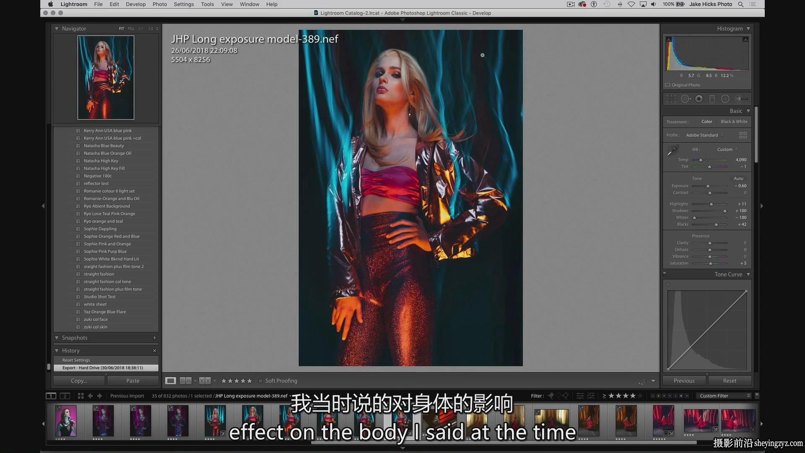Select the Radial Filter tool
The height and width of the screenshot is (453, 805).
pyautogui.click(x=725, y=99)
